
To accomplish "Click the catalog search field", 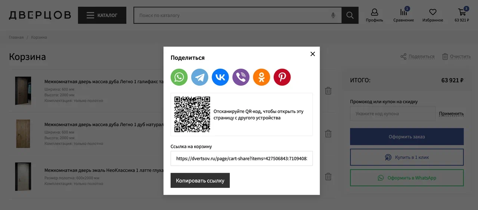I will click(x=232, y=15).
